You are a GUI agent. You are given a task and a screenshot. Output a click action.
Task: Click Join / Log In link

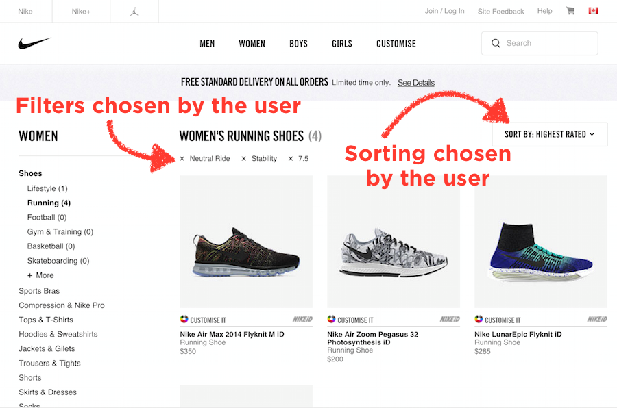pos(444,11)
